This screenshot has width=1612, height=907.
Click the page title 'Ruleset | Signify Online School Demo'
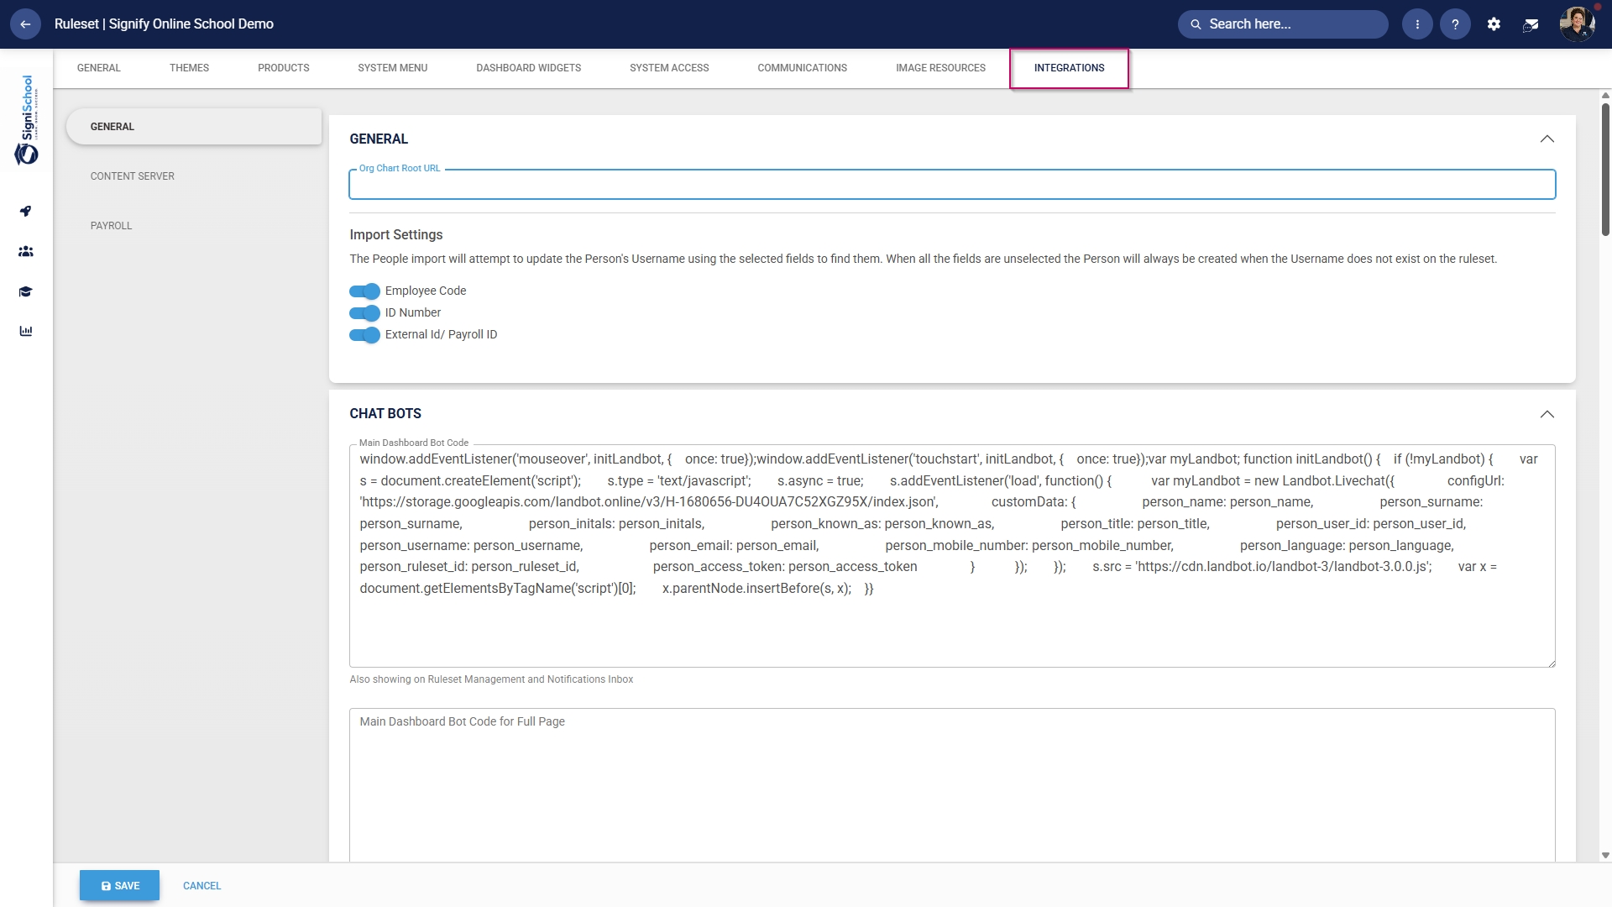pyautogui.click(x=164, y=24)
